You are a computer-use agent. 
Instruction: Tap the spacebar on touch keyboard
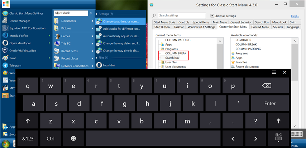[x=153, y=138]
